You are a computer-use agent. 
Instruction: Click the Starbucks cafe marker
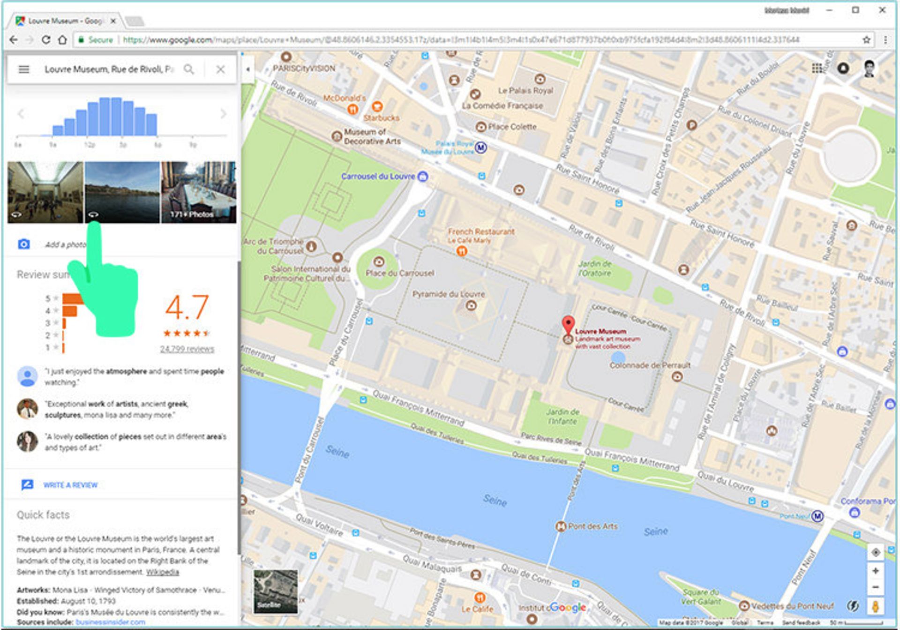click(x=377, y=106)
